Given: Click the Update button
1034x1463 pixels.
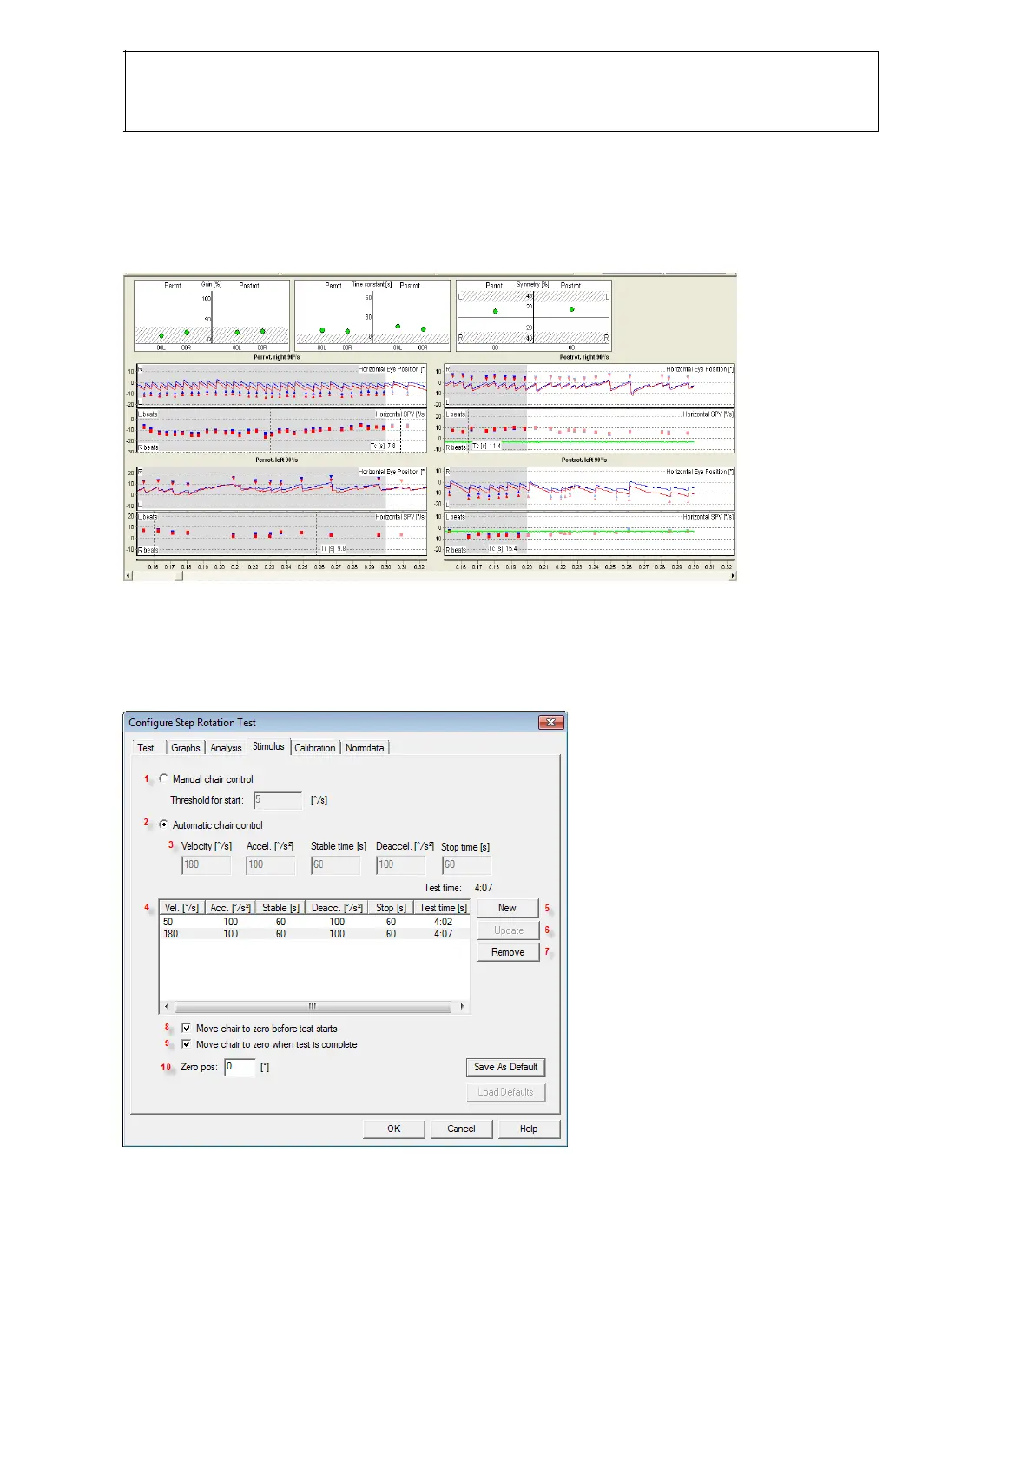Looking at the screenshot, I should click(508, 930).
